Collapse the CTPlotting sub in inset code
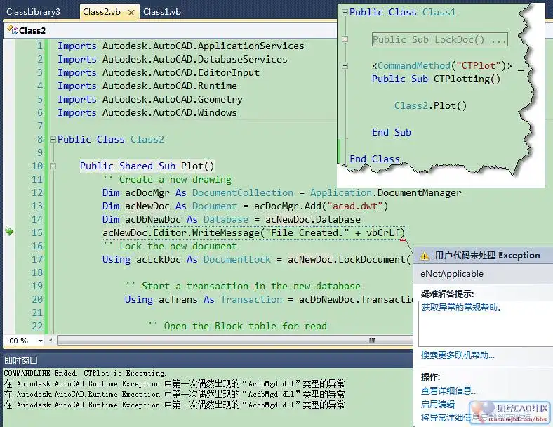The image size is (553, 427). [345, 65]
